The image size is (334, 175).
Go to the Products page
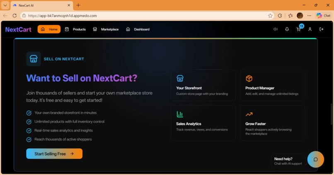[75, 29]
